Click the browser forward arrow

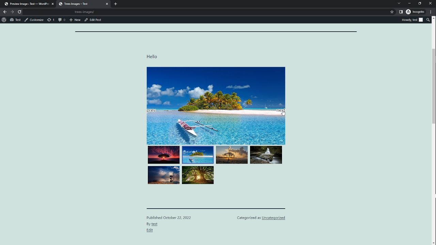pos(12,12)
